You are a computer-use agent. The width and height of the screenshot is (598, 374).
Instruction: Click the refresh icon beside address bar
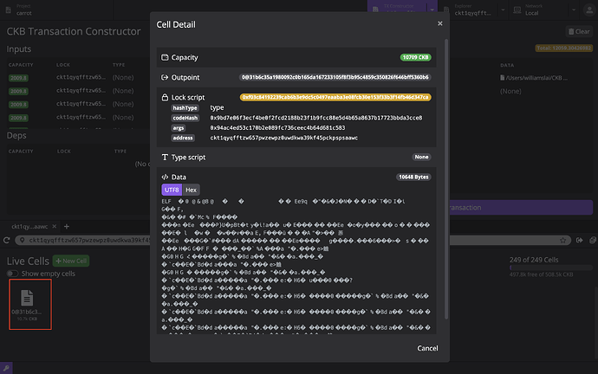pos(6,241)
